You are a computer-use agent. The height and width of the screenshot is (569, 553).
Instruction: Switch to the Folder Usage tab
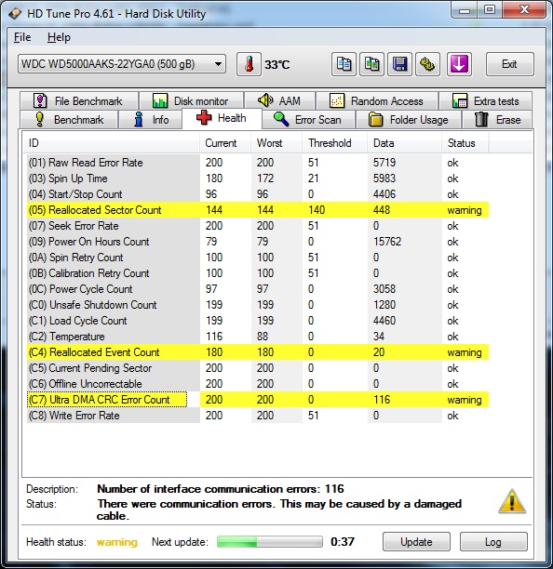pyautogui.click(x=409, y=120)
